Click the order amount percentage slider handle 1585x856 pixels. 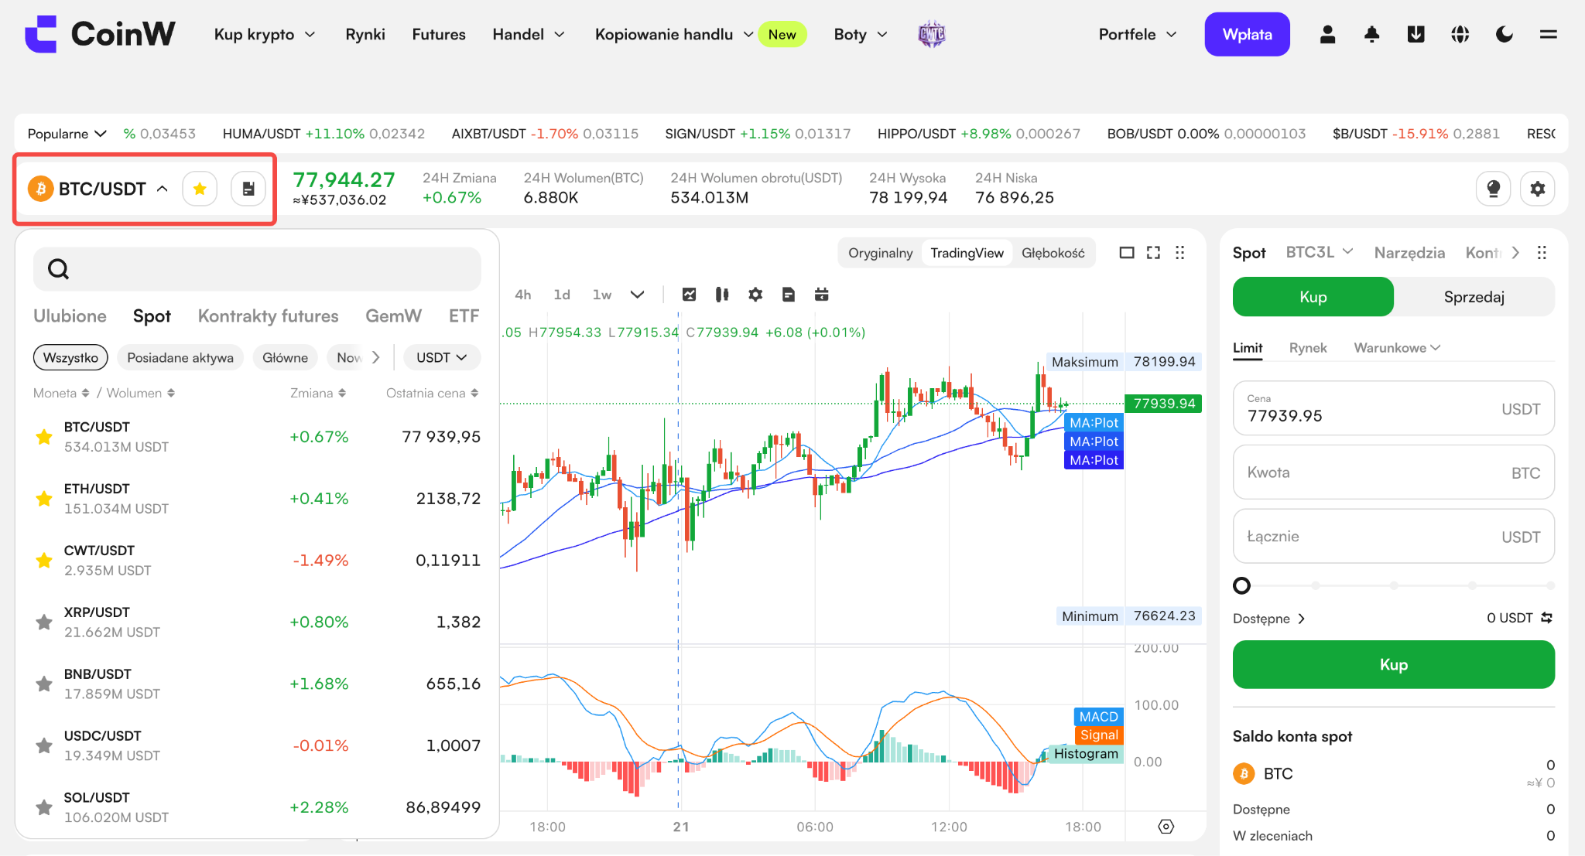click(1241, 585)
